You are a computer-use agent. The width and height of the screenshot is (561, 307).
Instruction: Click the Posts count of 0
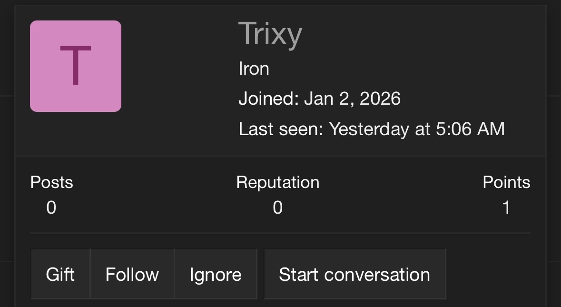pyautogui.click(x=51, y=208)
